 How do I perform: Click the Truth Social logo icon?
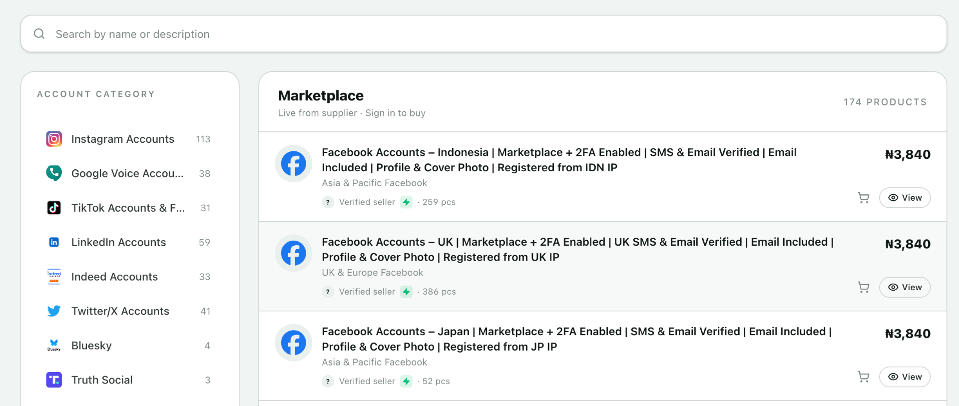54,380
